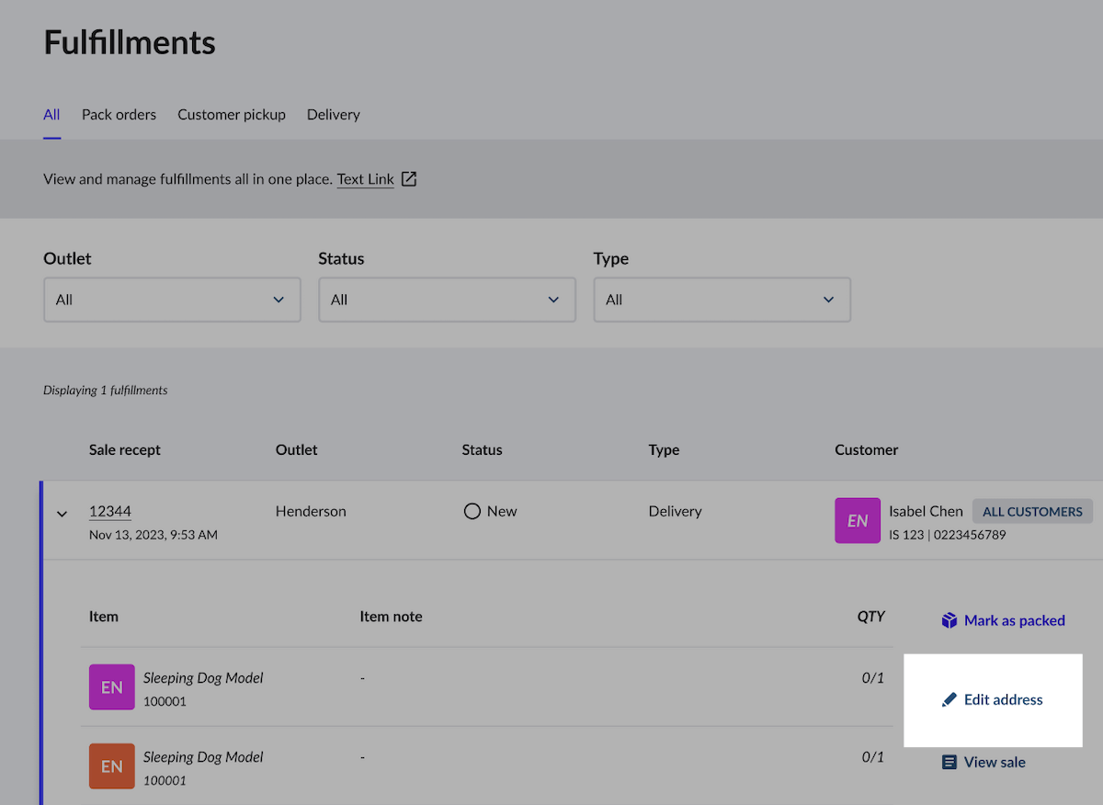This screenshot has width=1103, height=805.
Task: Click the Customer column header
Action: (867, 450)
